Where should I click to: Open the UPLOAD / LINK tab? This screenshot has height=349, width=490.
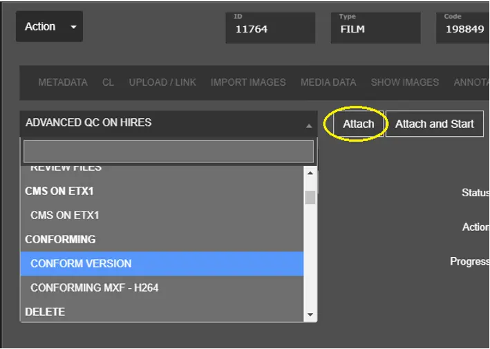pyautogui.click(x=162, y=82)
